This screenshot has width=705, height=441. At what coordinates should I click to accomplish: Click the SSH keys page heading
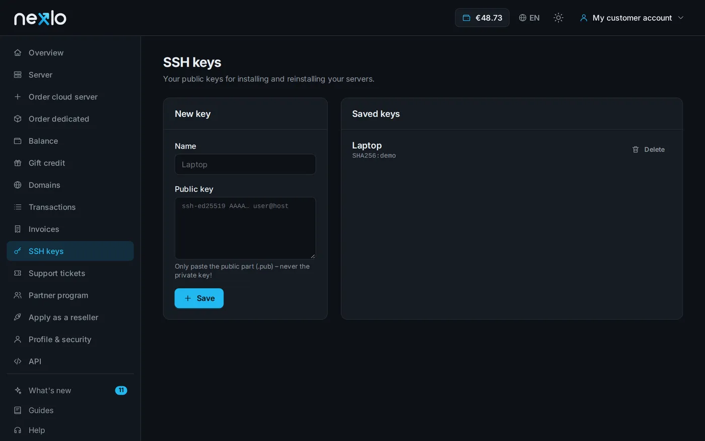192,62
